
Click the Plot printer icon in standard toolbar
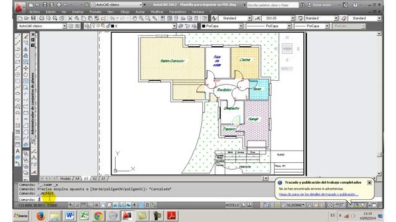tap(41, 18)
